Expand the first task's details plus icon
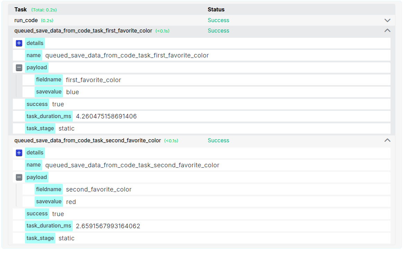Viewport: 403px width, 258px height. (19, 43)
